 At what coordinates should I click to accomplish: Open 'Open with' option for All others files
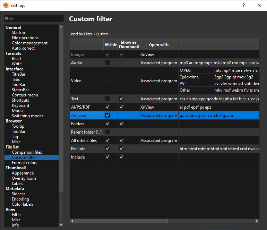[x=158, y=140]
